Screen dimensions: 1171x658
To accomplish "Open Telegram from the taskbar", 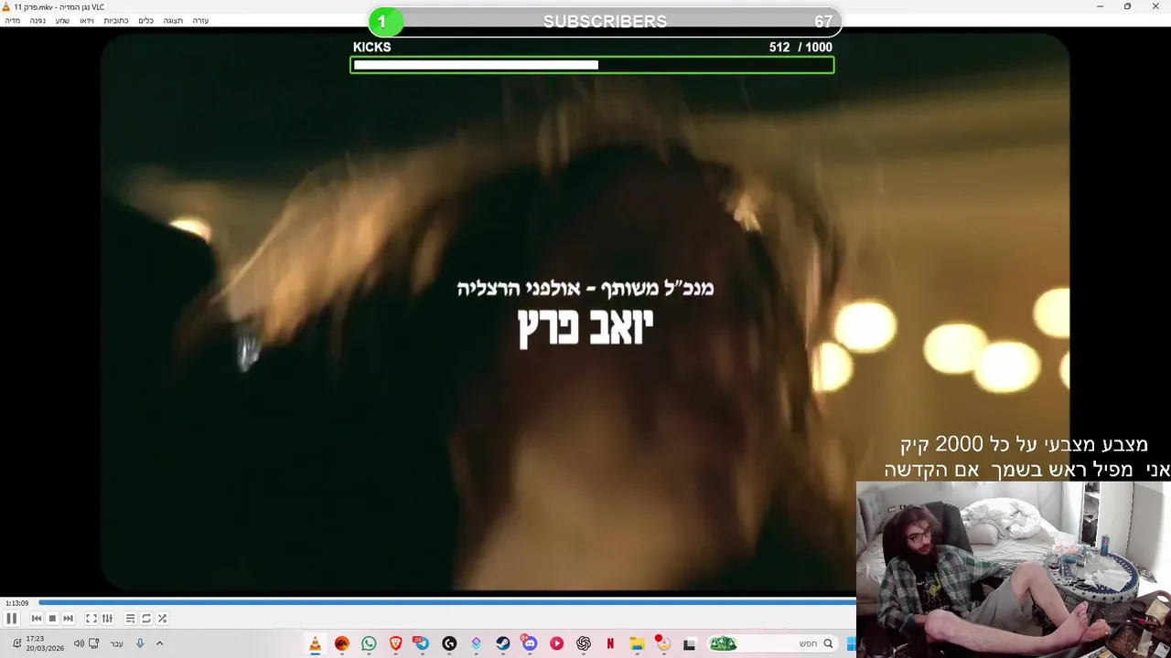I will pyautogui.click(x=422, y=643).
